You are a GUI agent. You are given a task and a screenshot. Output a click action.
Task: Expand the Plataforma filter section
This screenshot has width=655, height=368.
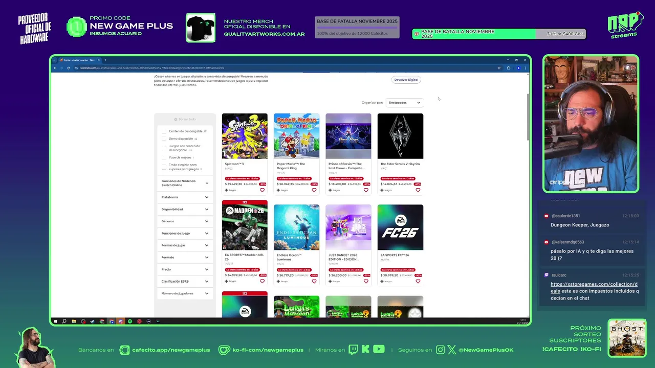click(185, 197)
